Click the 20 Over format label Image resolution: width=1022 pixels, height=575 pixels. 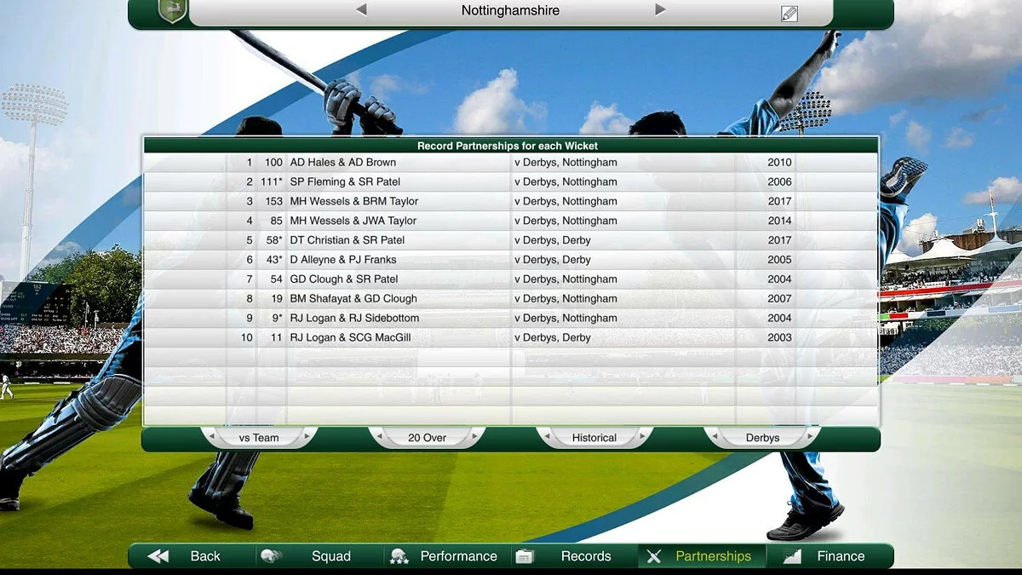[x=428, y=438]
